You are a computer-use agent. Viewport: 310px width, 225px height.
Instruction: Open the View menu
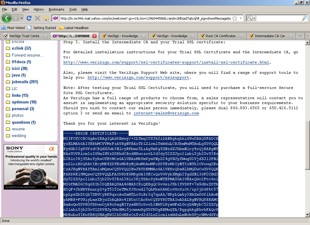click(x=25, y=9)
